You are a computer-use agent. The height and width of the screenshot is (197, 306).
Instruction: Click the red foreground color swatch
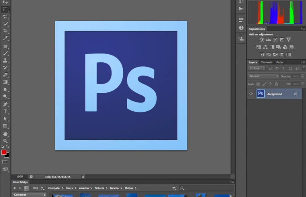click(4, 152)
